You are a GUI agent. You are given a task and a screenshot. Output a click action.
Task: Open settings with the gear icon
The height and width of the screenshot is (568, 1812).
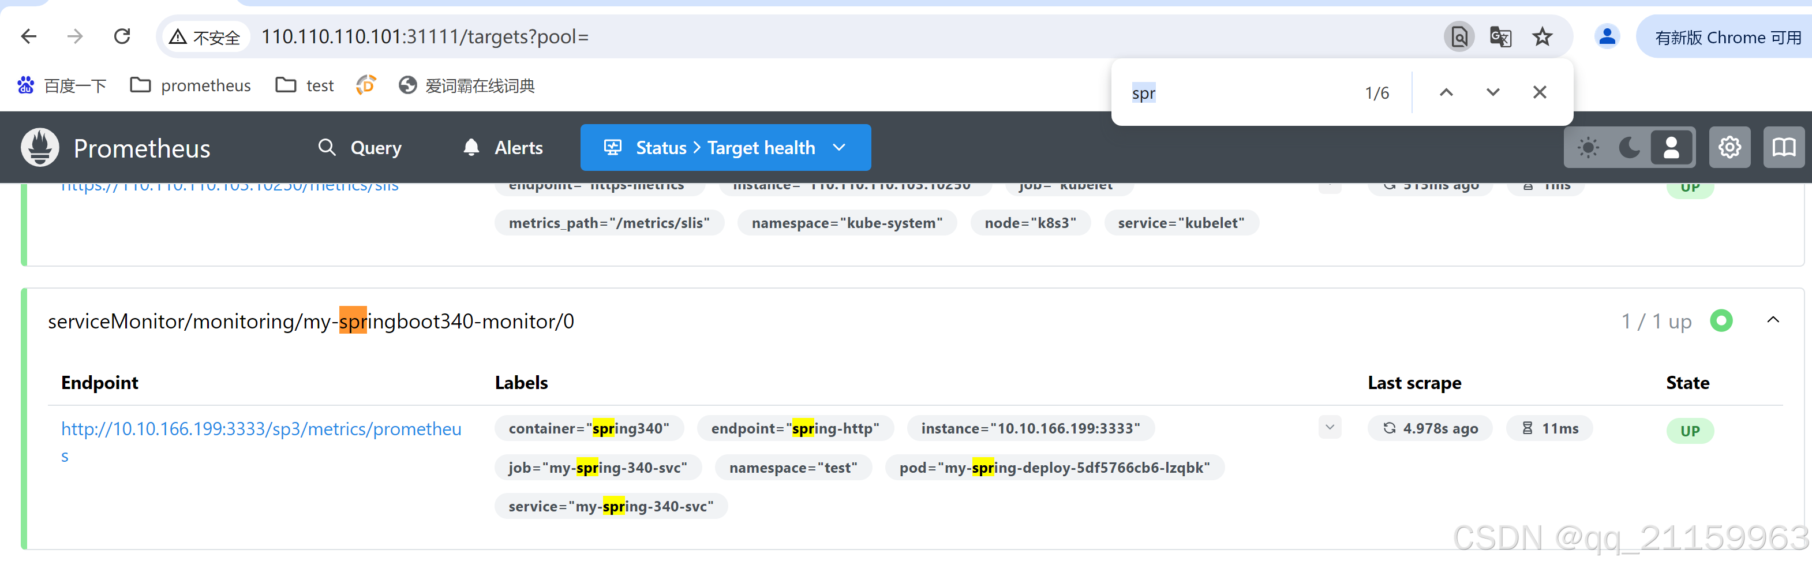point(1729,148)
